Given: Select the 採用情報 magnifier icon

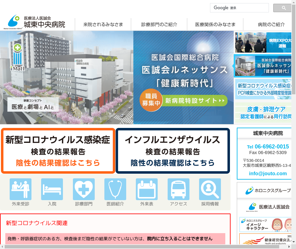Looking at the screenshot, I should pyautogui.click(x=210, y=189).
